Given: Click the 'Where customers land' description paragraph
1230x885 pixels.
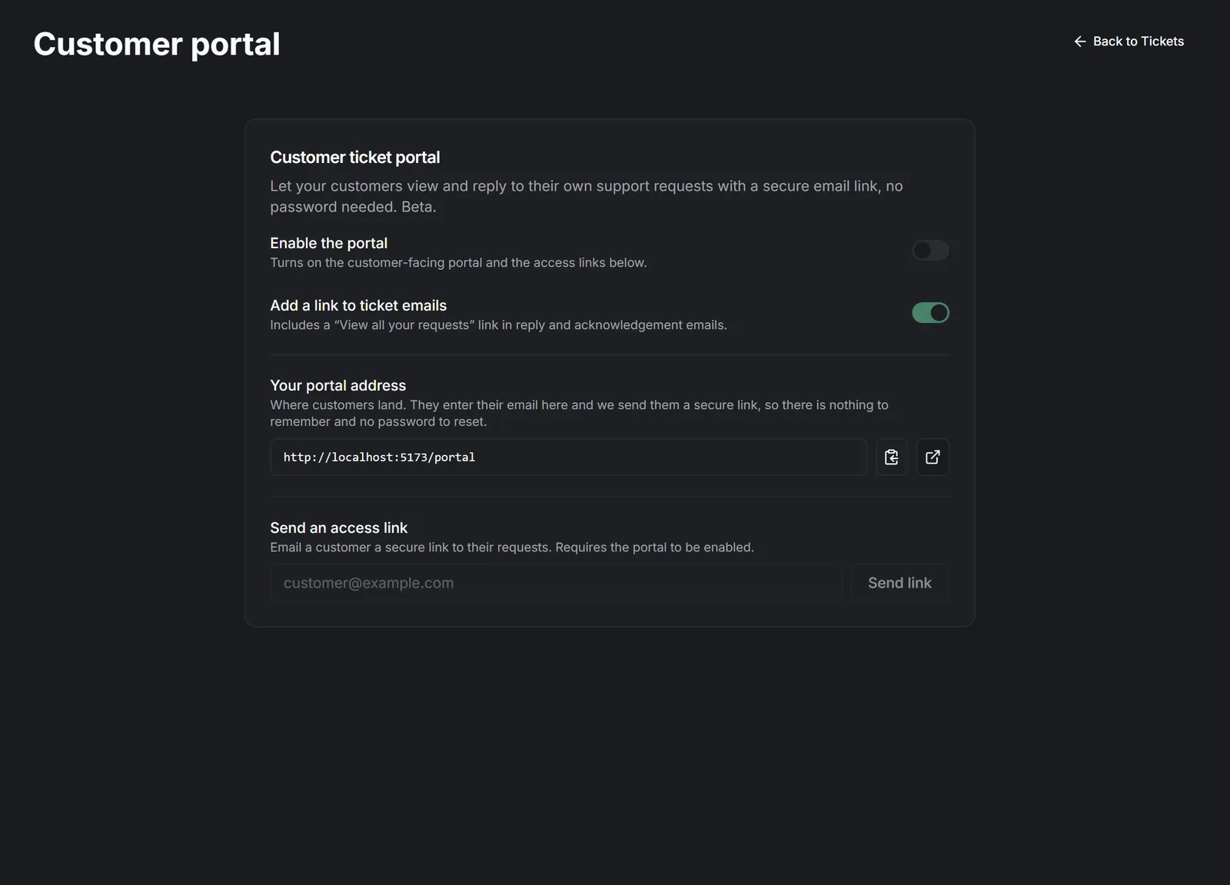Looking at the screenshot, I should click(579, 413).
